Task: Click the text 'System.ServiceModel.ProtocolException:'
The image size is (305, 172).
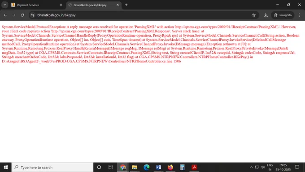Action: point(34,27)
